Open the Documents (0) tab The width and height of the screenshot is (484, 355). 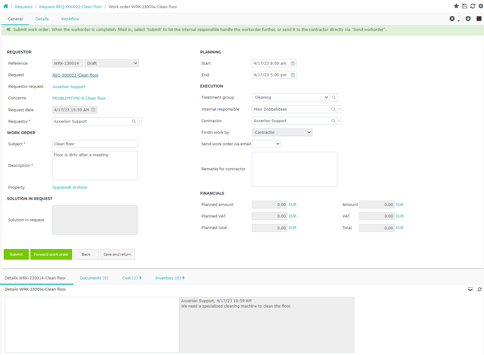click(94, 278)
